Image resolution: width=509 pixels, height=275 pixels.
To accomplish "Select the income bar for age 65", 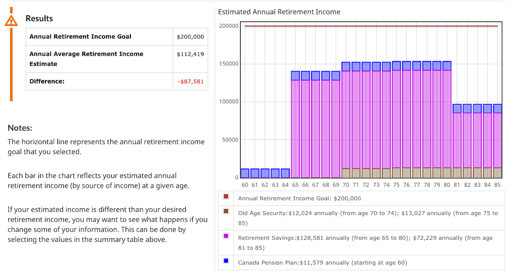I will [x=295, y=122].
